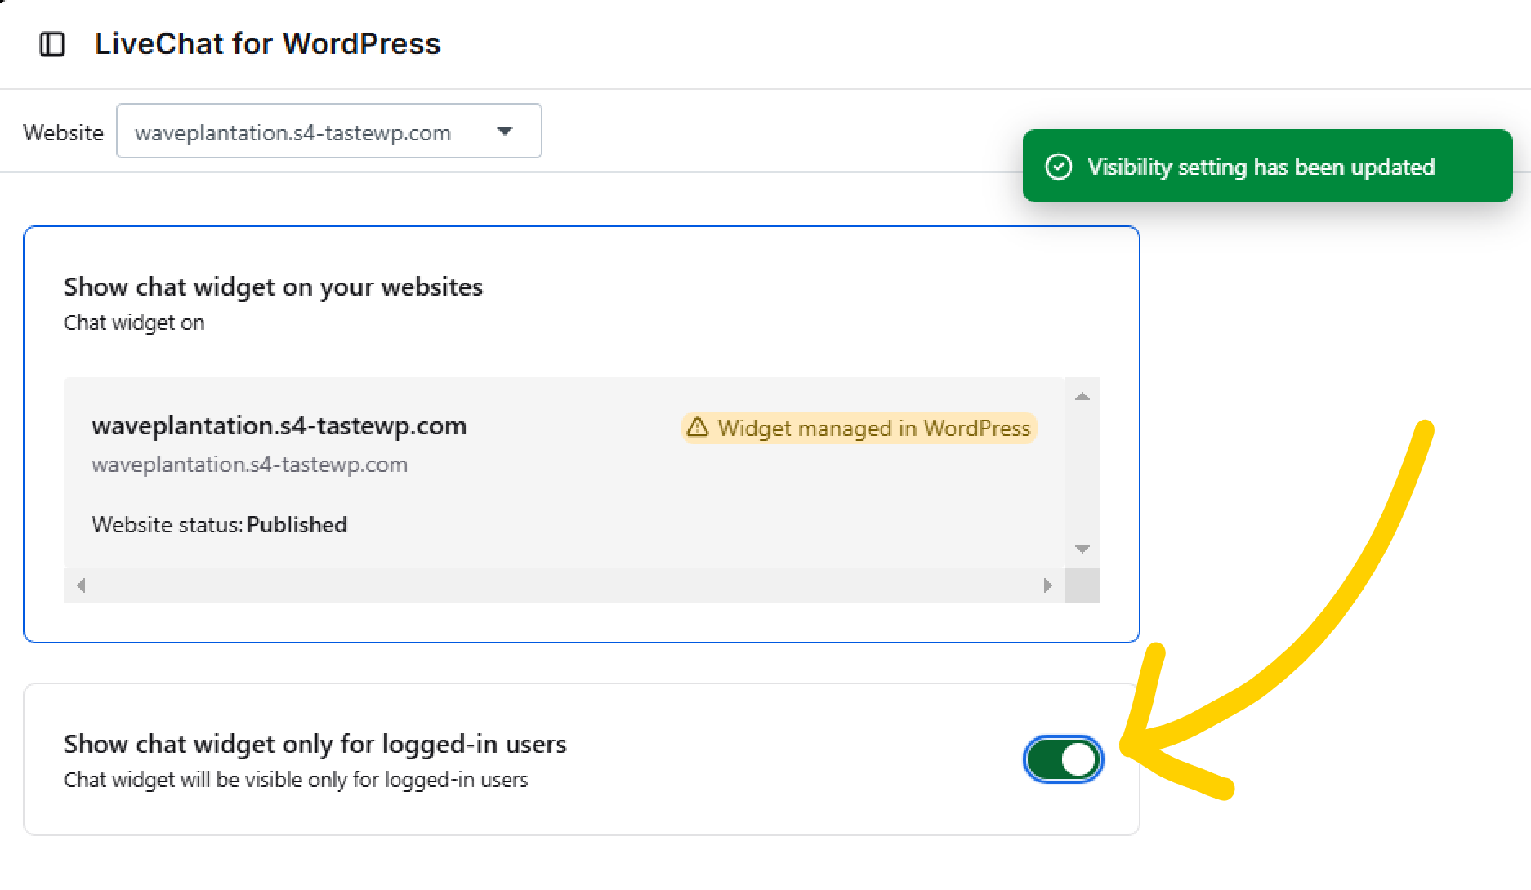Click the scroll right arrow in website list

point(1047,585)
